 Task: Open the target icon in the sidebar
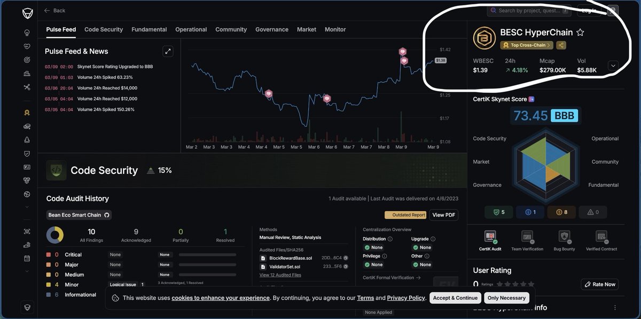(x=27, y=60)
